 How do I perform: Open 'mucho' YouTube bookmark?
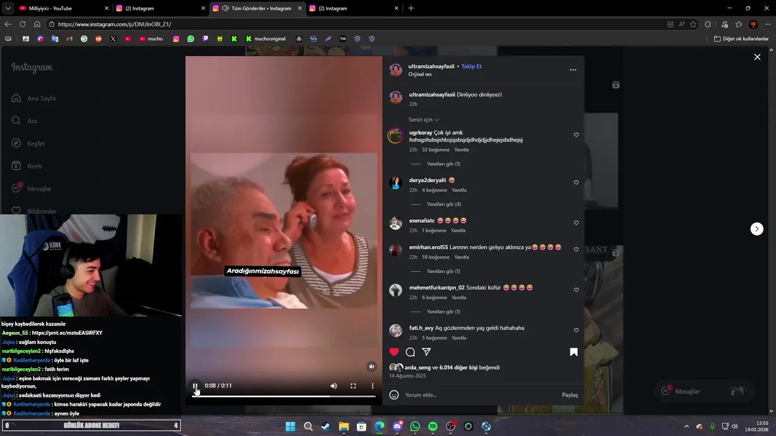[151, 39]
